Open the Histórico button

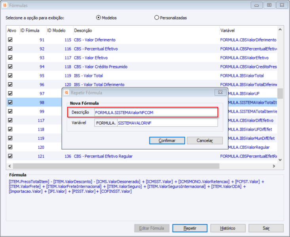click(228, 228)
